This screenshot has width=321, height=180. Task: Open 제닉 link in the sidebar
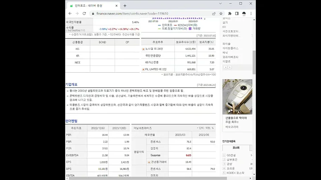[x=225, y=53]
